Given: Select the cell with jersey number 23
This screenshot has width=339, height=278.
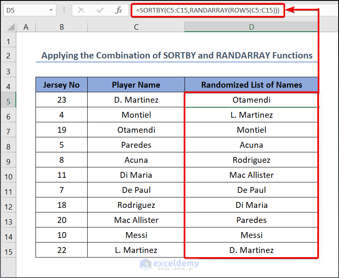Looking at the screenshot, I should (62, 100).
